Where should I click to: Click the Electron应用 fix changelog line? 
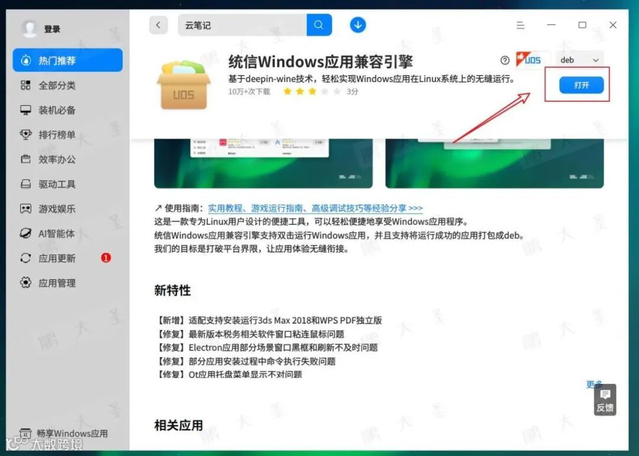266,348
